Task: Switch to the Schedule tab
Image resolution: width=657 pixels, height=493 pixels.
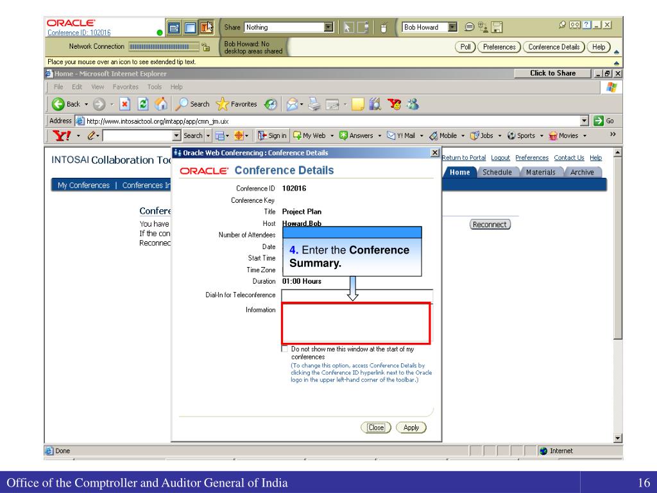Action: coord(497,172)
